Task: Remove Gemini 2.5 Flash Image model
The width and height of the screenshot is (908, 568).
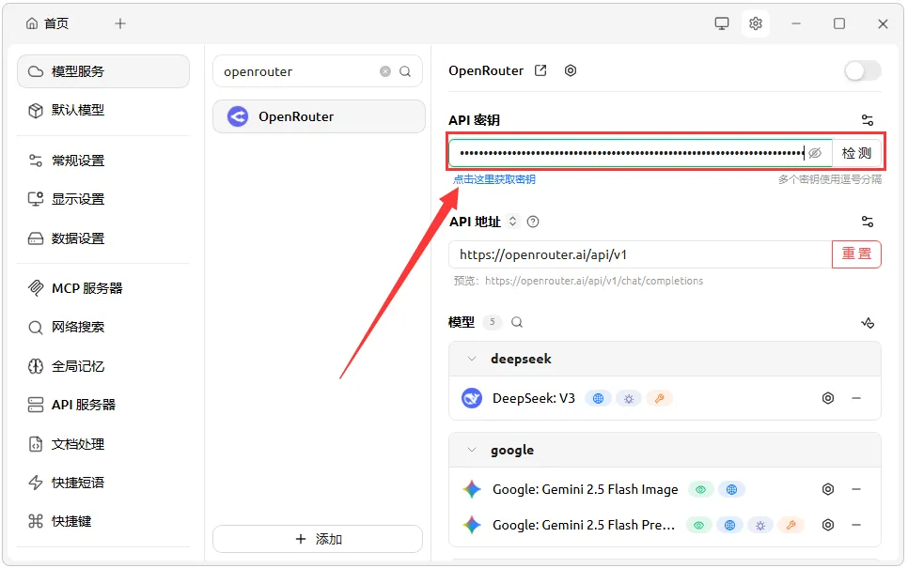Action: tap(856, 489)
